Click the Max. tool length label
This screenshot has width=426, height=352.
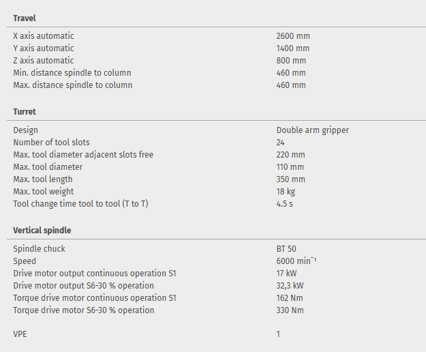tap(46, 179)
